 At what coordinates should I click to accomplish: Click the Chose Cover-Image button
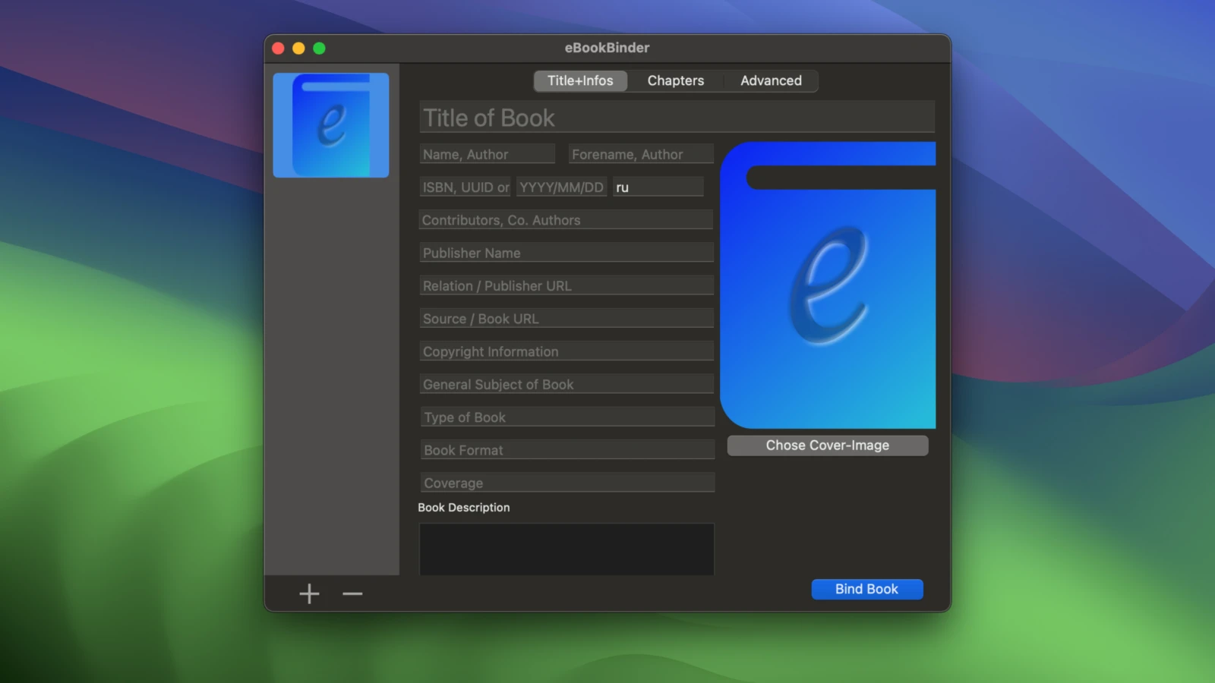tap(827, 445)
